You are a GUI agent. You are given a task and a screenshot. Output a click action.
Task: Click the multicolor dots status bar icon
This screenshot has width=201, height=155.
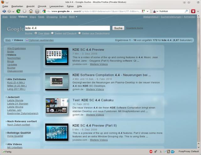(165, 152)
